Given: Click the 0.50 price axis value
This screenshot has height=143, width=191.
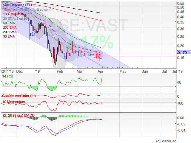Looking at the screenshot, I should (x=181, y=7).
